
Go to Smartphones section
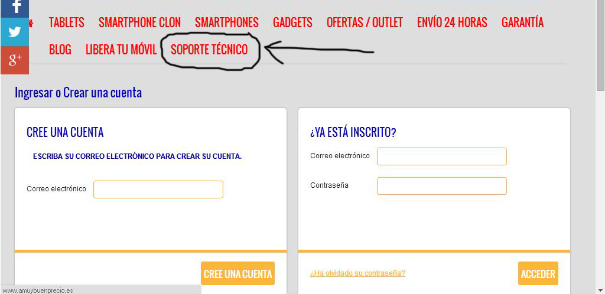click(226, 22)
